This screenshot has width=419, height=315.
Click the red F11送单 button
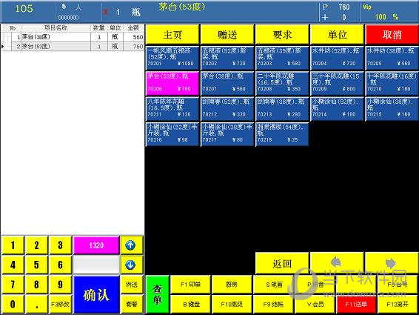click(356, 304)
